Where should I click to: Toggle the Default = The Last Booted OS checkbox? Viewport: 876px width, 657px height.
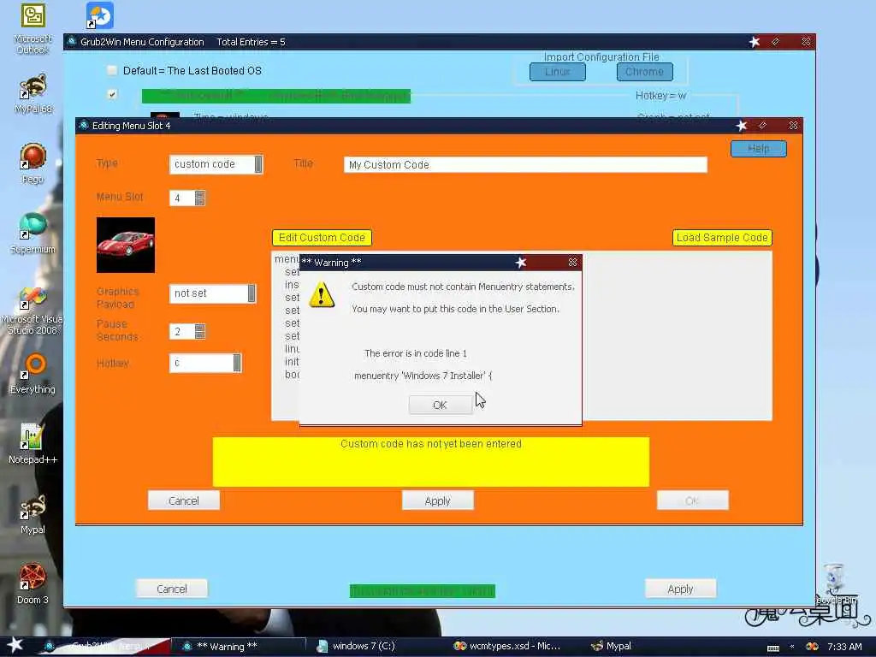tap(112, 70)
